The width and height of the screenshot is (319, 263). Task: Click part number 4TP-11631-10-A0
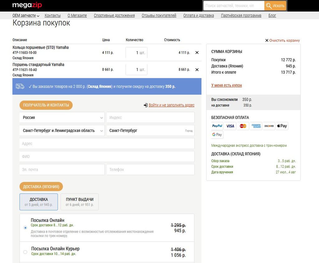coord(25,70)
